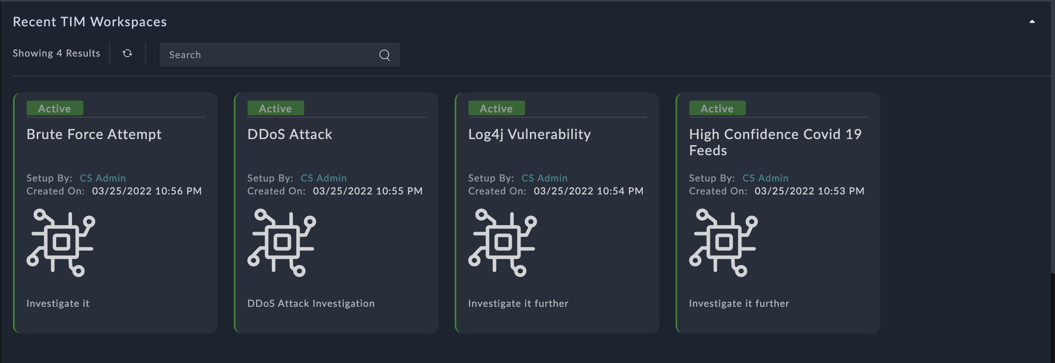Click the magnifier icon in Search box
Screen dimensions: 1055x363
tap(384, 55)
